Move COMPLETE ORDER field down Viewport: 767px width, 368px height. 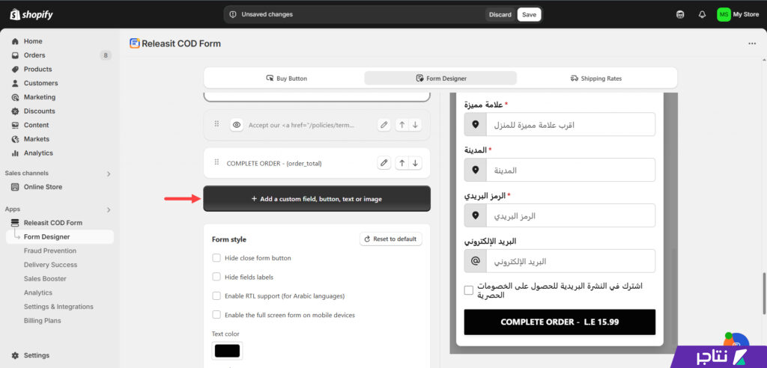415,163
